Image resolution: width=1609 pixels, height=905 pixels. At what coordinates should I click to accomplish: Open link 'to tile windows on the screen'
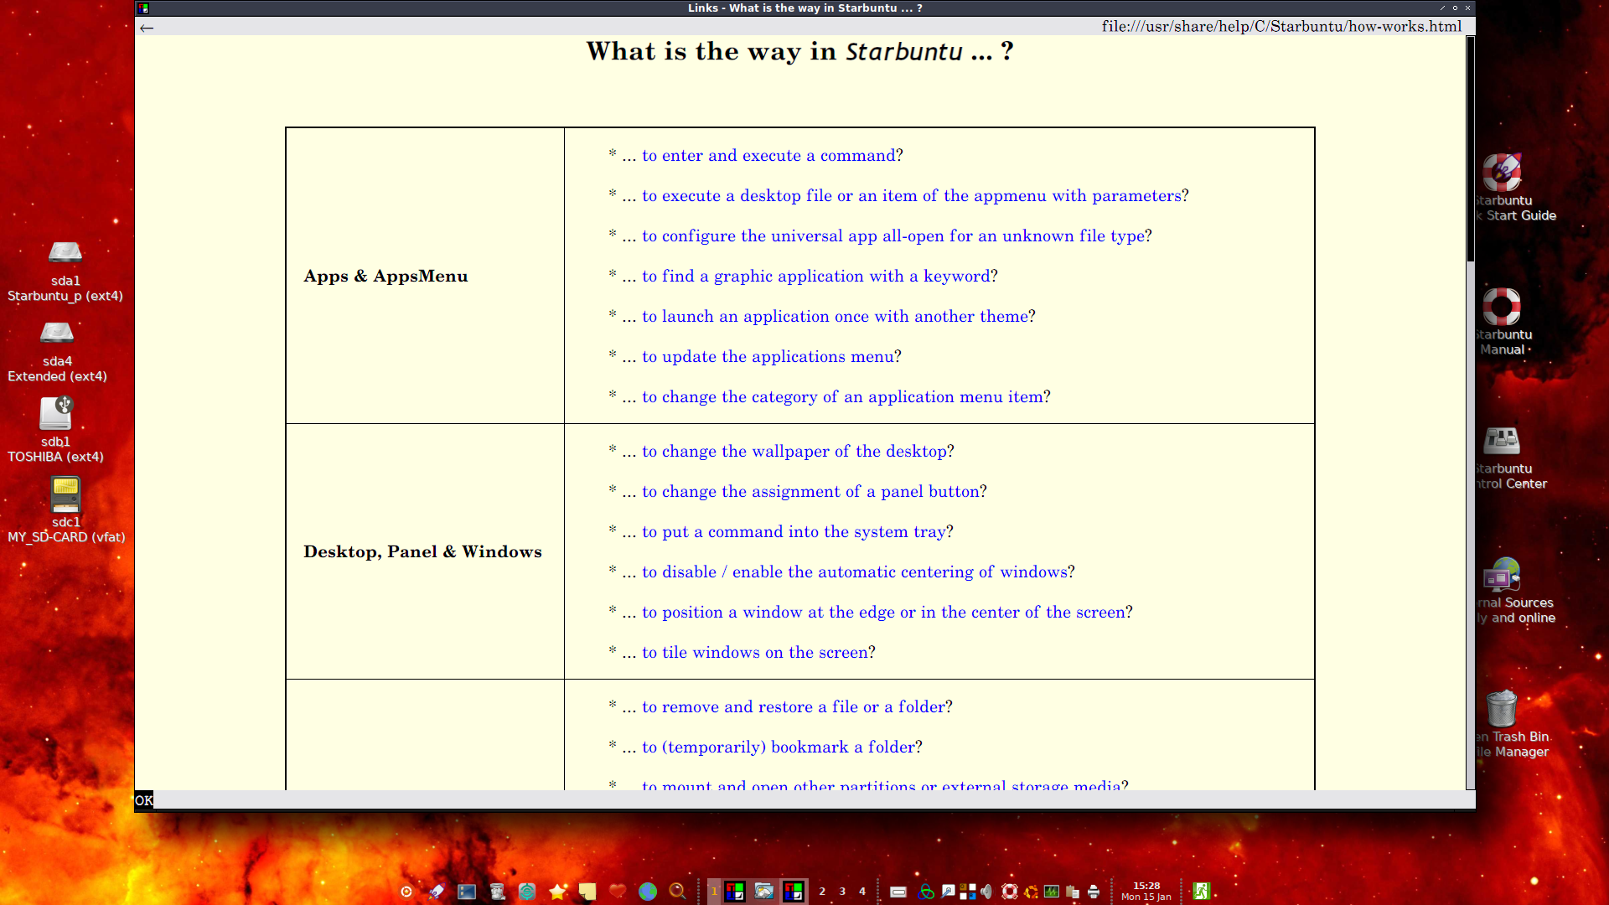[755, 653]
